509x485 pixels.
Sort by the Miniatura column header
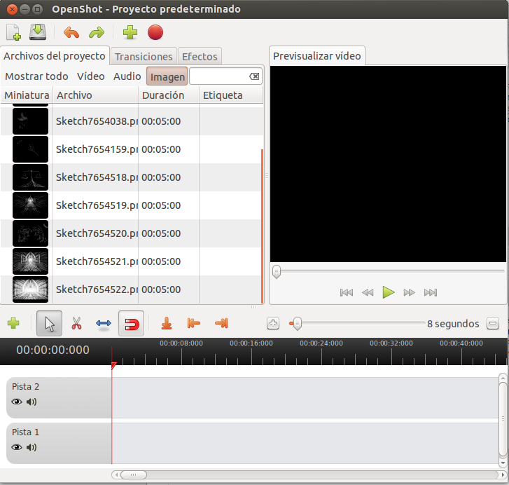coord(27,95)
